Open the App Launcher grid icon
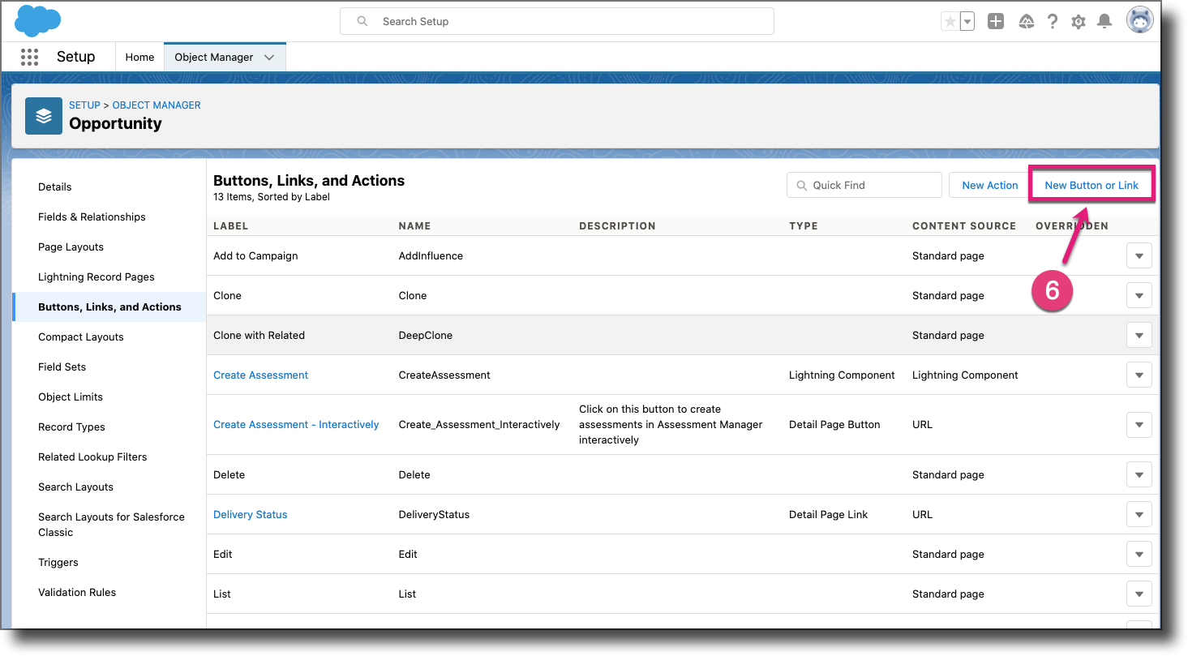Screen dimensions: 1188x656 [x=29, y=57]
